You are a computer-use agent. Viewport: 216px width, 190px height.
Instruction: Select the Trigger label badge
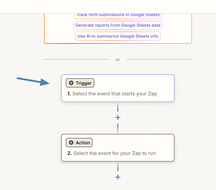80,83
